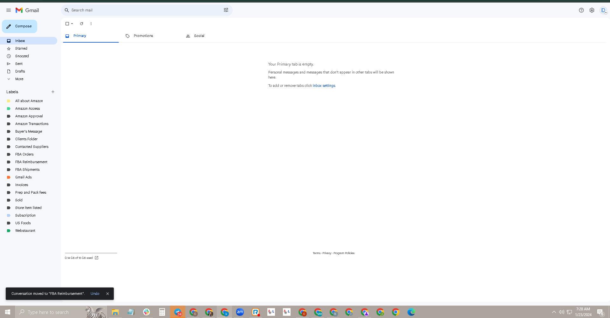Expand the select dropdown arrow
The width and height of the screenshot is (610, 318).
coord(72,24)
